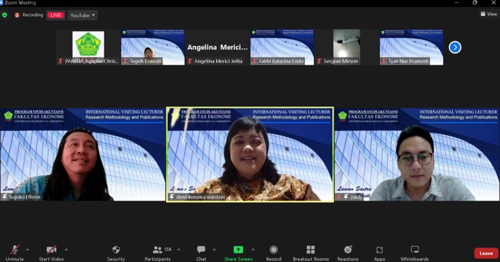Image resolution: width=500 pixels, height=262 pixels.
Task: Click the red Leave button
Action: [x=486, y=253]
